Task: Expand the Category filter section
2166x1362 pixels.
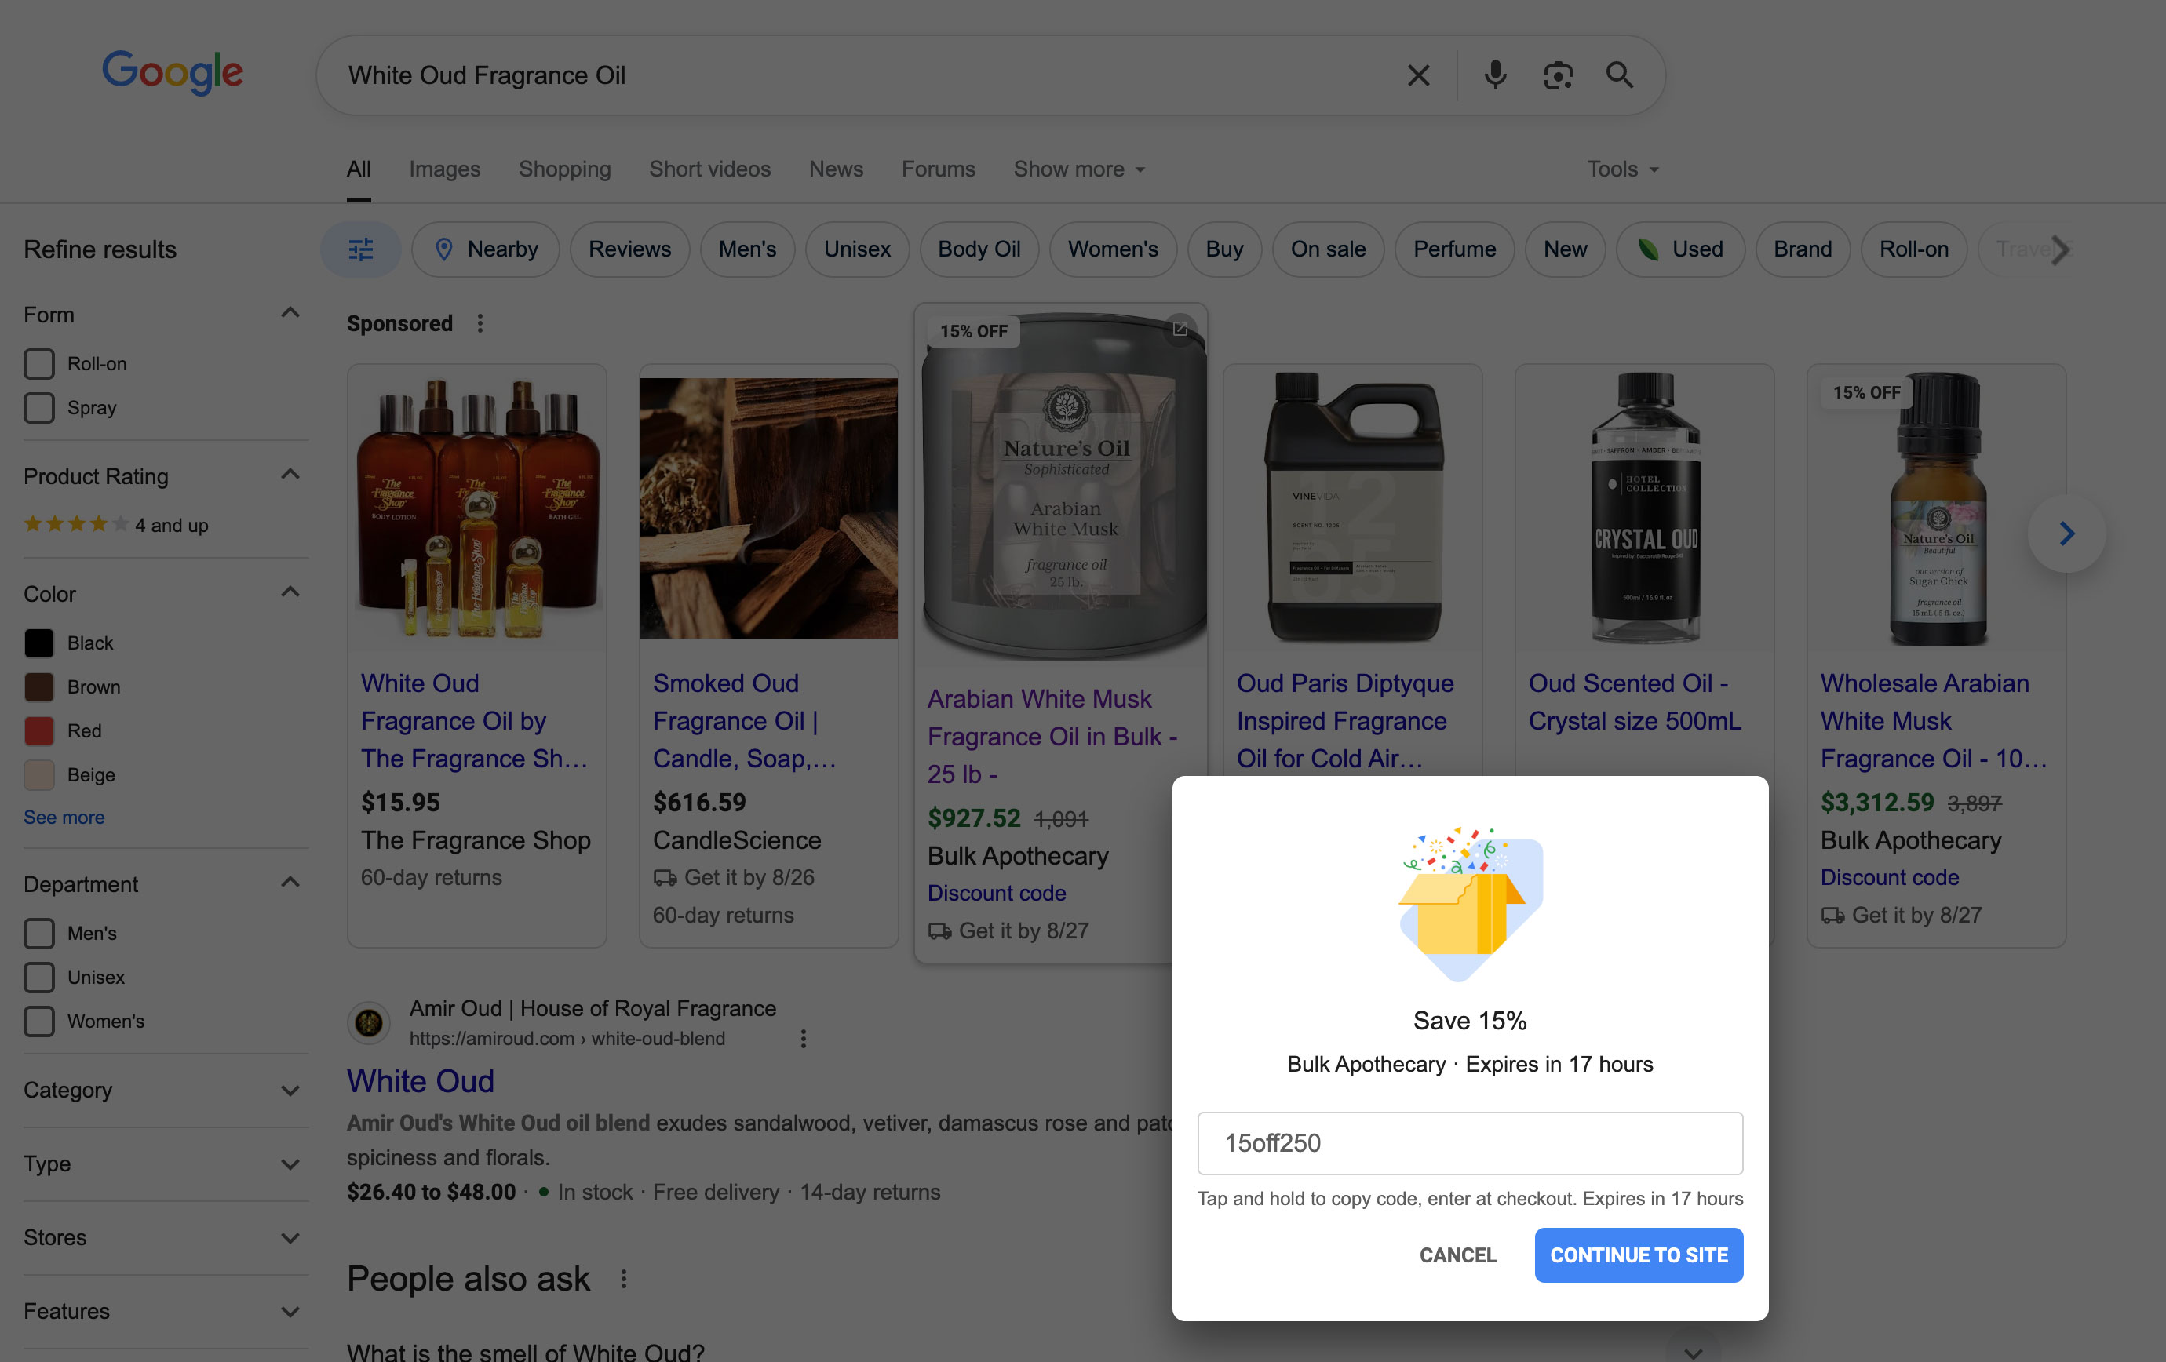Action: point(290,1091)
